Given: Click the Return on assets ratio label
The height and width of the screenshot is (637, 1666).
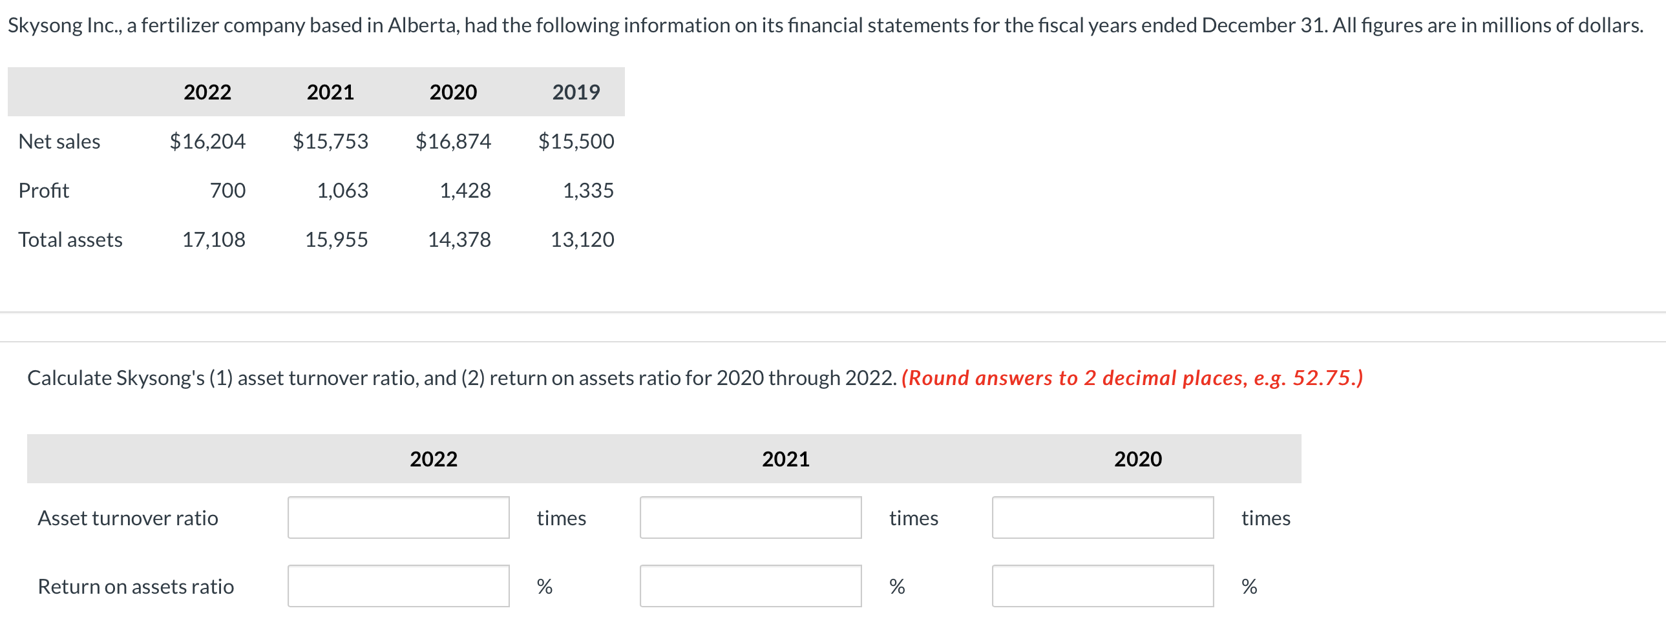Looking at the screenshot, I should point(136,586).
